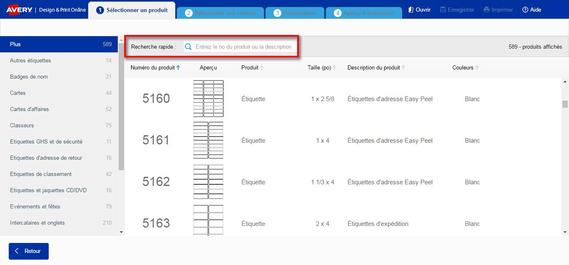Click the back arrow in Retour button
Screen dimensions: 569x265
point(17,251)
